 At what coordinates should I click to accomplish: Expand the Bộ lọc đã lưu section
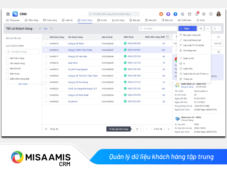click(x=38, y=38)
